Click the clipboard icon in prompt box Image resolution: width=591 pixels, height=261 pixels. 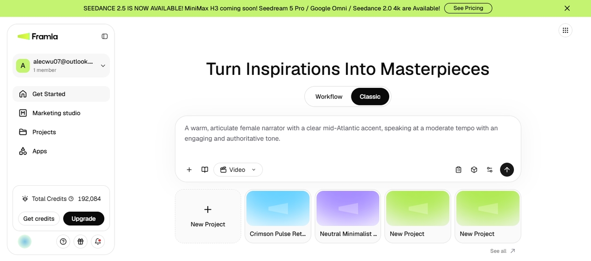[x=458, y=170]
